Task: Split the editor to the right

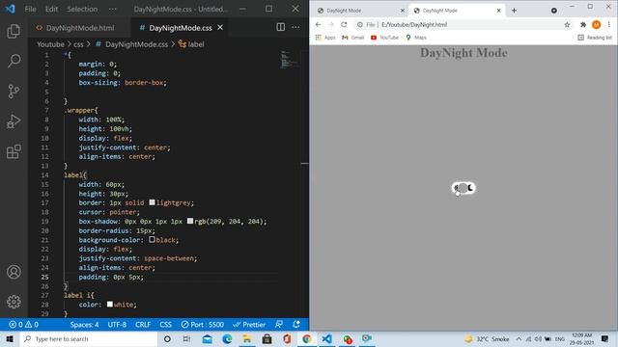Action: pyautogui.click(x=281, y=27)
